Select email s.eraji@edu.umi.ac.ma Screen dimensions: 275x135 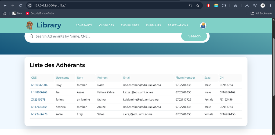point(138,114)
